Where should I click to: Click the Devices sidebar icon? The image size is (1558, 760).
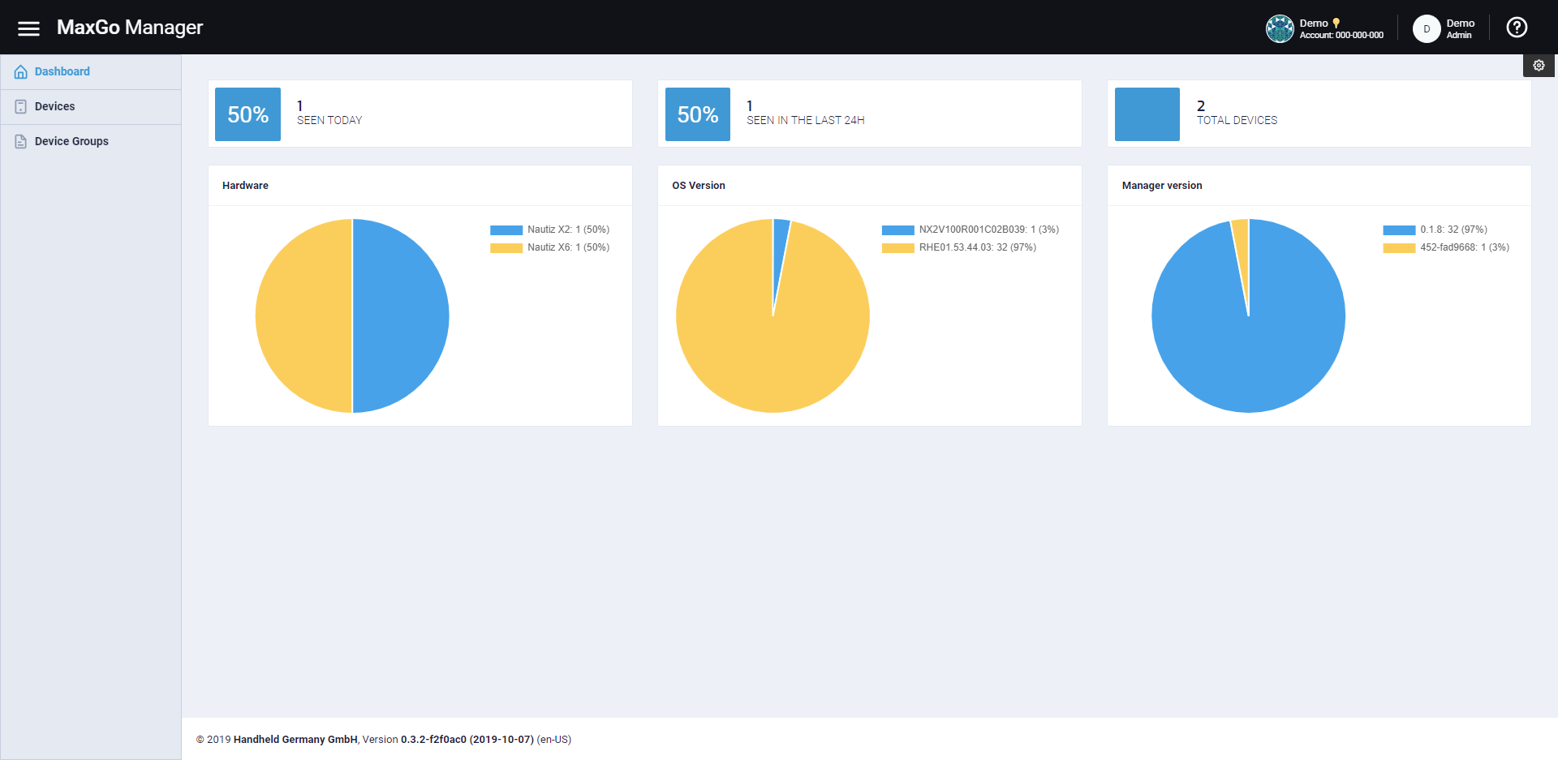(21, 107)
